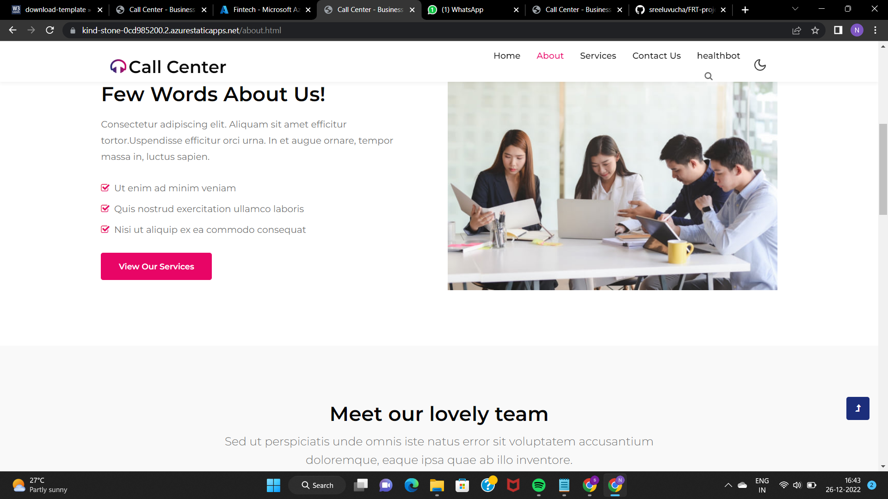888x499 pixels.
Task: Open the Chrome three-dot menu
Action: click(875, 30)
